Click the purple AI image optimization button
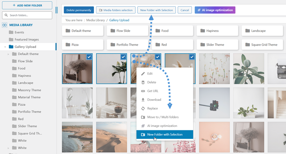The height and width of the screenshot is (154, 286). click(215, 10)
